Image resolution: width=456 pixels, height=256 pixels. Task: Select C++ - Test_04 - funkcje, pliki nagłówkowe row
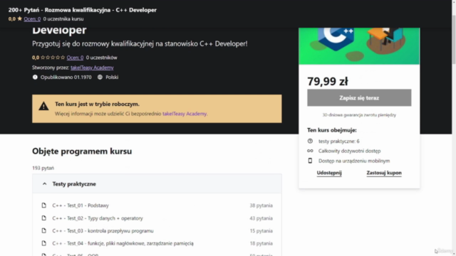[x=157, y=243]
